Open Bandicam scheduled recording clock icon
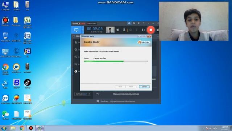The height and width of the screenshot is (131, 232). click(x=138, y=23)
